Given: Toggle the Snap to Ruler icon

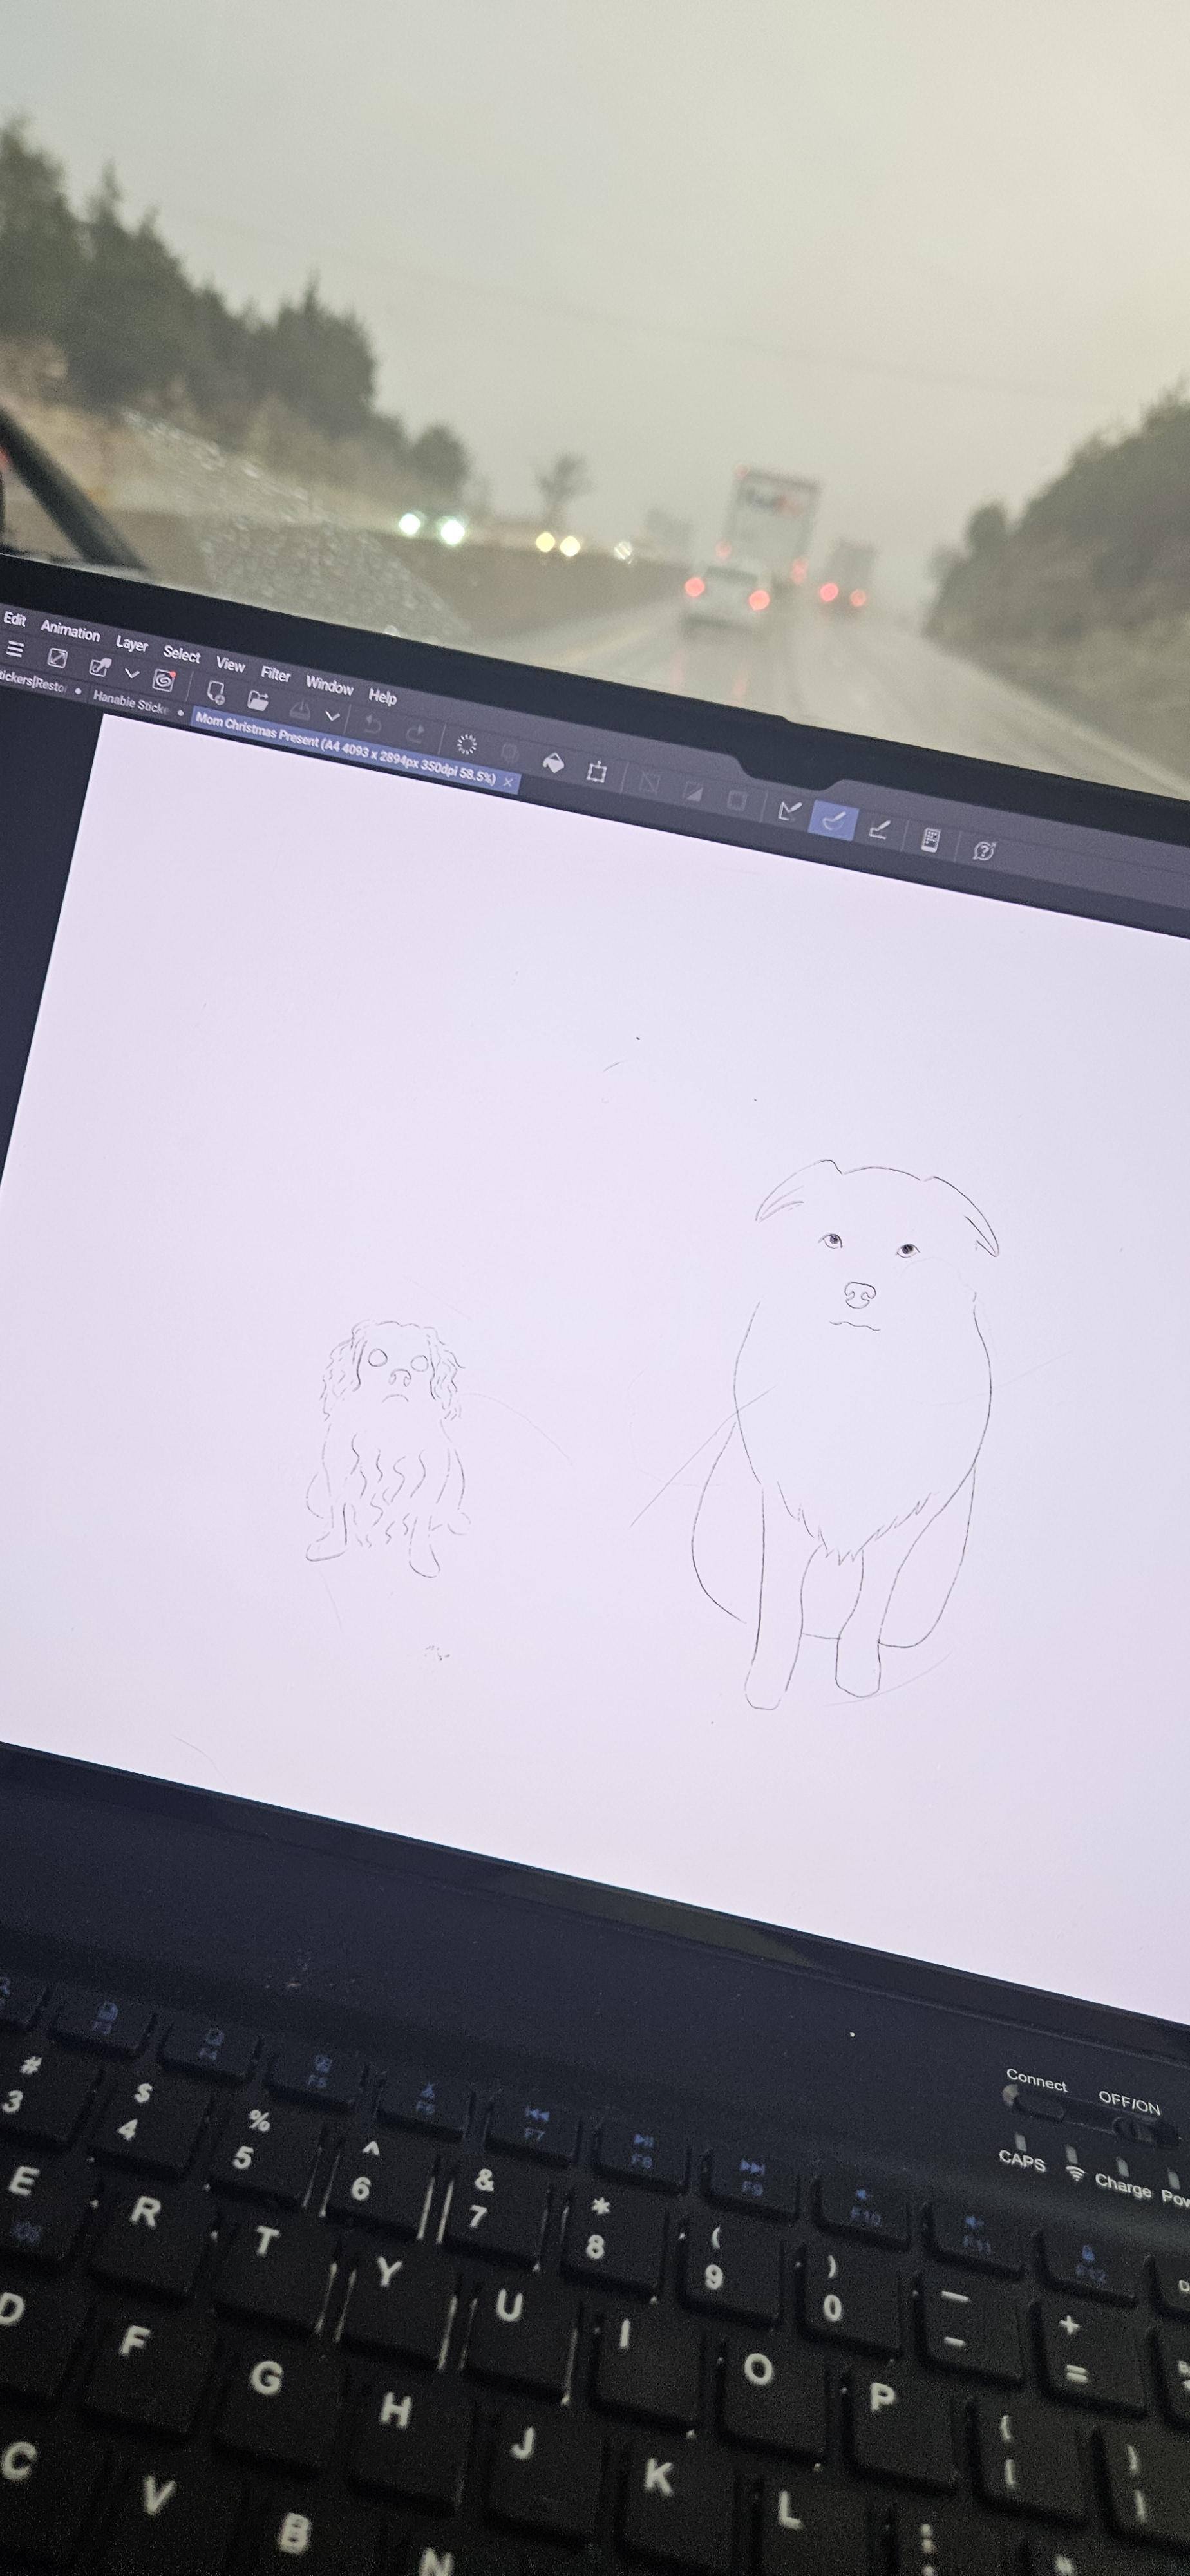Looking at the screenshot, I should 789,810.
